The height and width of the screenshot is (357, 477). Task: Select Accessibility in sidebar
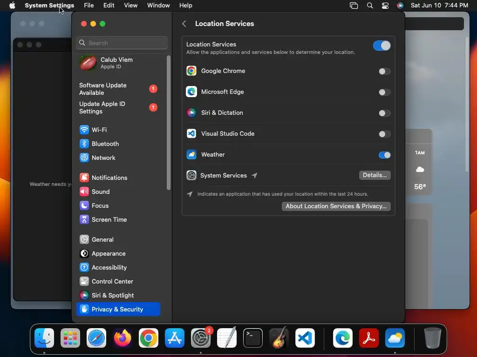pyautogui.click(x=118, y=267)
